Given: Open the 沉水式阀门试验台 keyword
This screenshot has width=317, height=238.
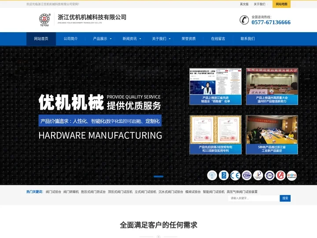Looking at the screenshot, I should (171, 192).
